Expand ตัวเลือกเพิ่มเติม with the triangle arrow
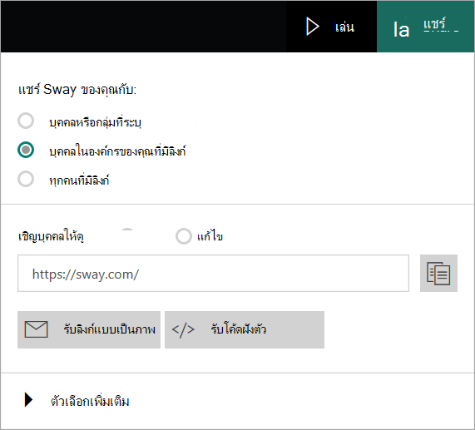The width and height of the screenshot is (475, 430). (28, 400)
